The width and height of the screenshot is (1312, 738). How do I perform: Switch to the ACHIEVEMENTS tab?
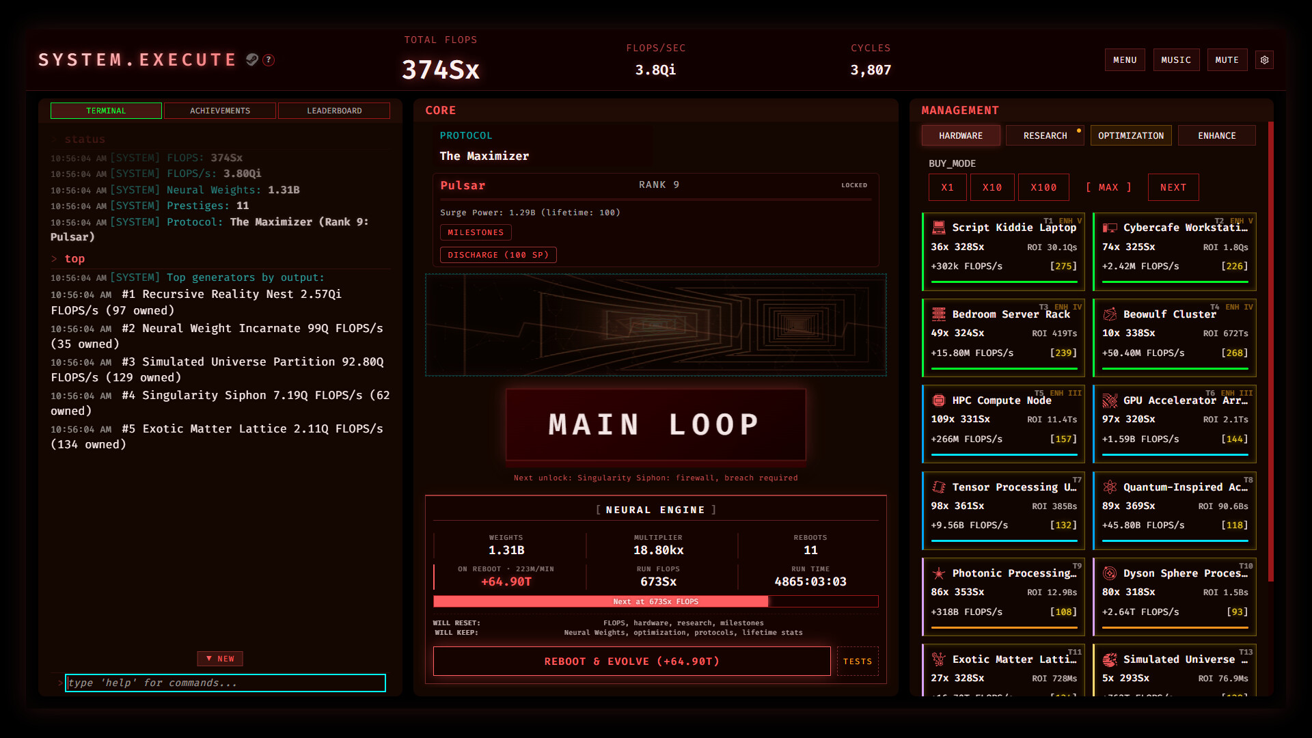[220, 111]
